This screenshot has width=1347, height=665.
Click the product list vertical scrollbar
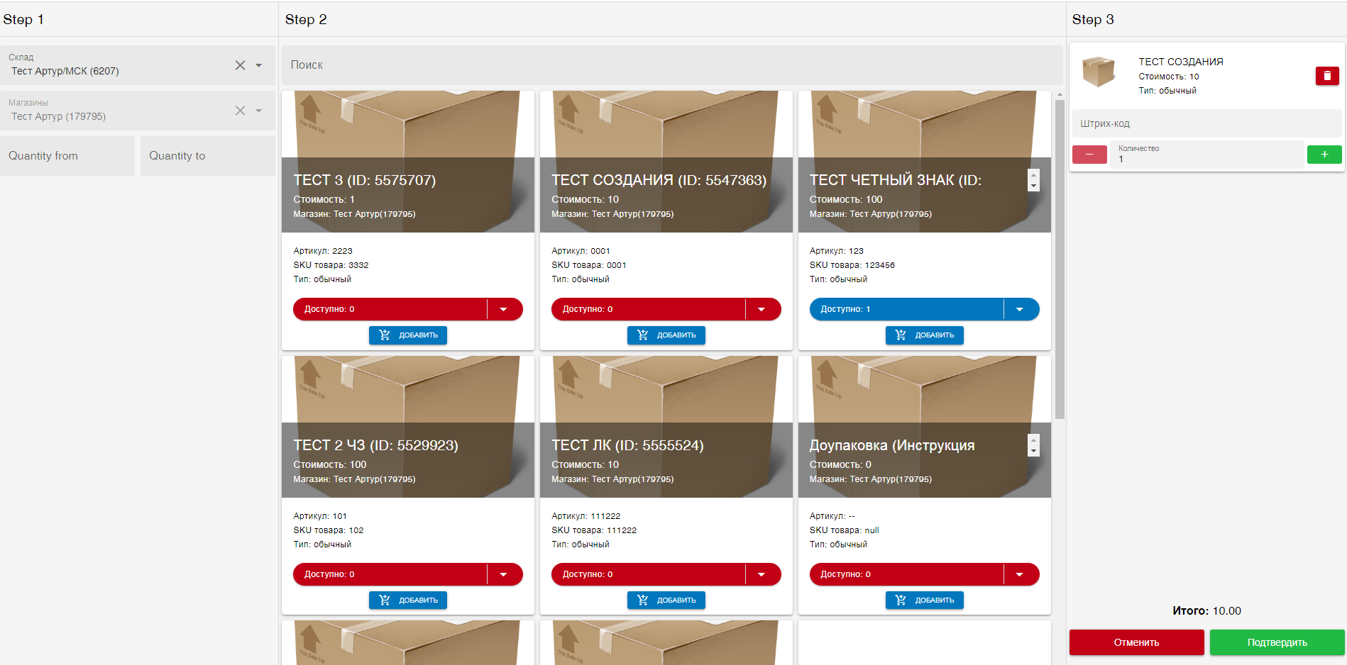click(1060, 259)
